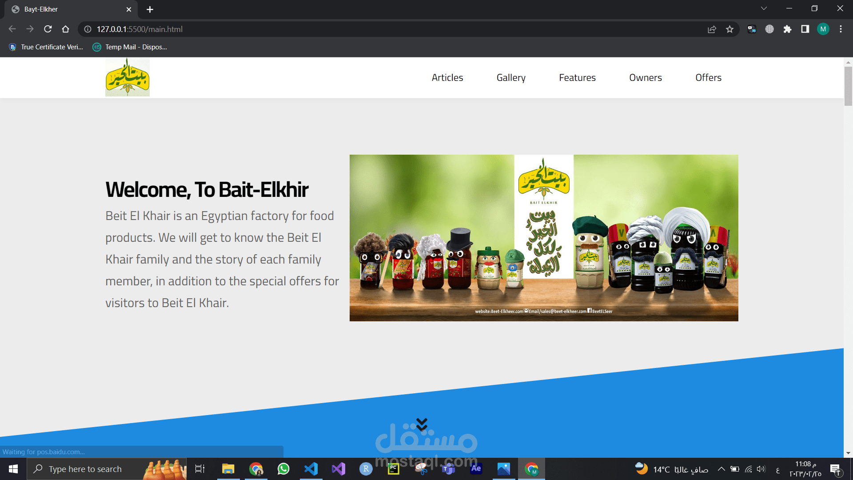Viewport: 853px width, 480px height.
Task: Click the Bait-Elkhir product family banner image
Action: point(544,238)
